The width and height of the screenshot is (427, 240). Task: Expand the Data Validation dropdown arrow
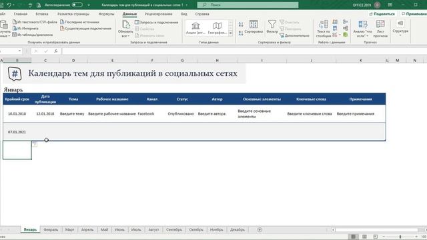[340, 35]
